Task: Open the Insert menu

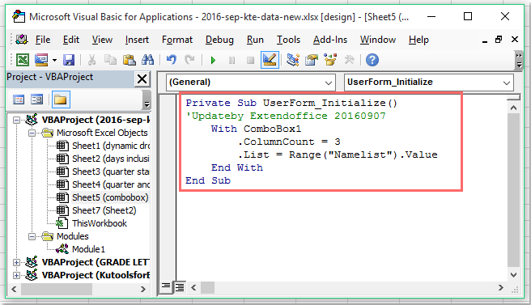Action: [137, 40]
